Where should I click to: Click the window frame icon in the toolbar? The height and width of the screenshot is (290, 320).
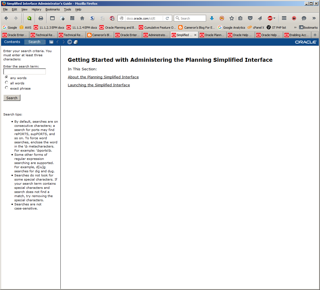tap(52, 18)
